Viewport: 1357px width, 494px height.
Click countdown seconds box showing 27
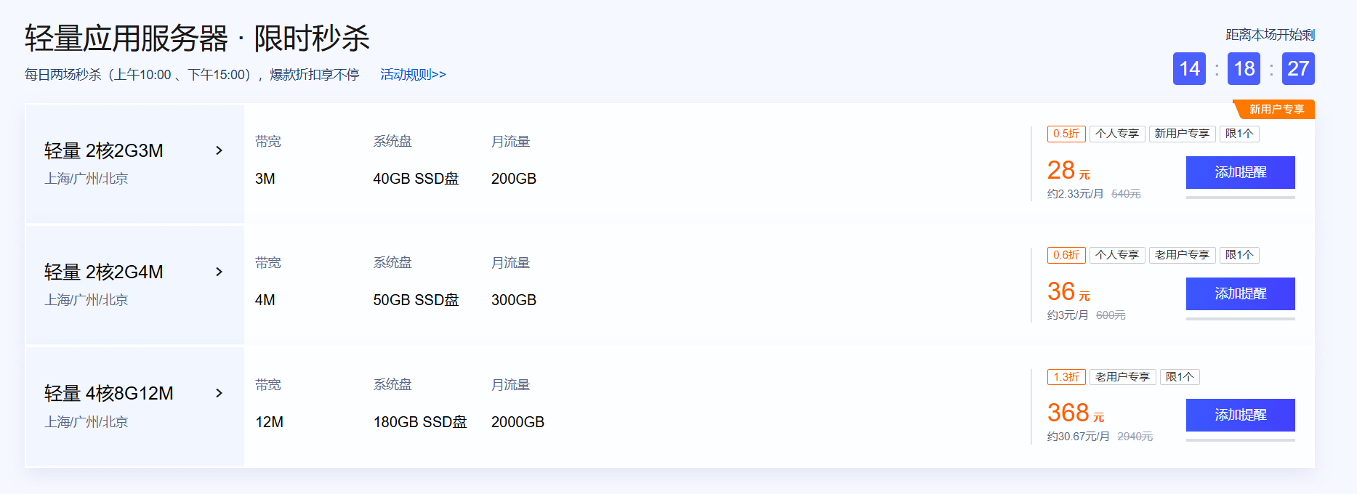click(1298, 69)
